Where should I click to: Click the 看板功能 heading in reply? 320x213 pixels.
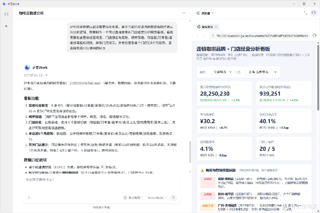click(31, 98)
